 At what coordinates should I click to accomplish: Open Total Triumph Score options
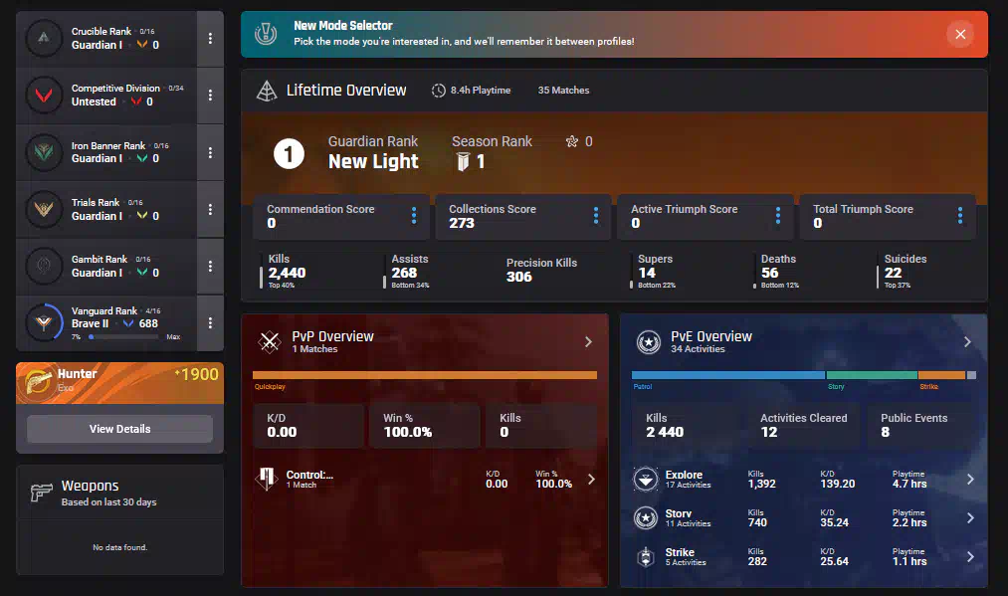[x=960, y=215]
